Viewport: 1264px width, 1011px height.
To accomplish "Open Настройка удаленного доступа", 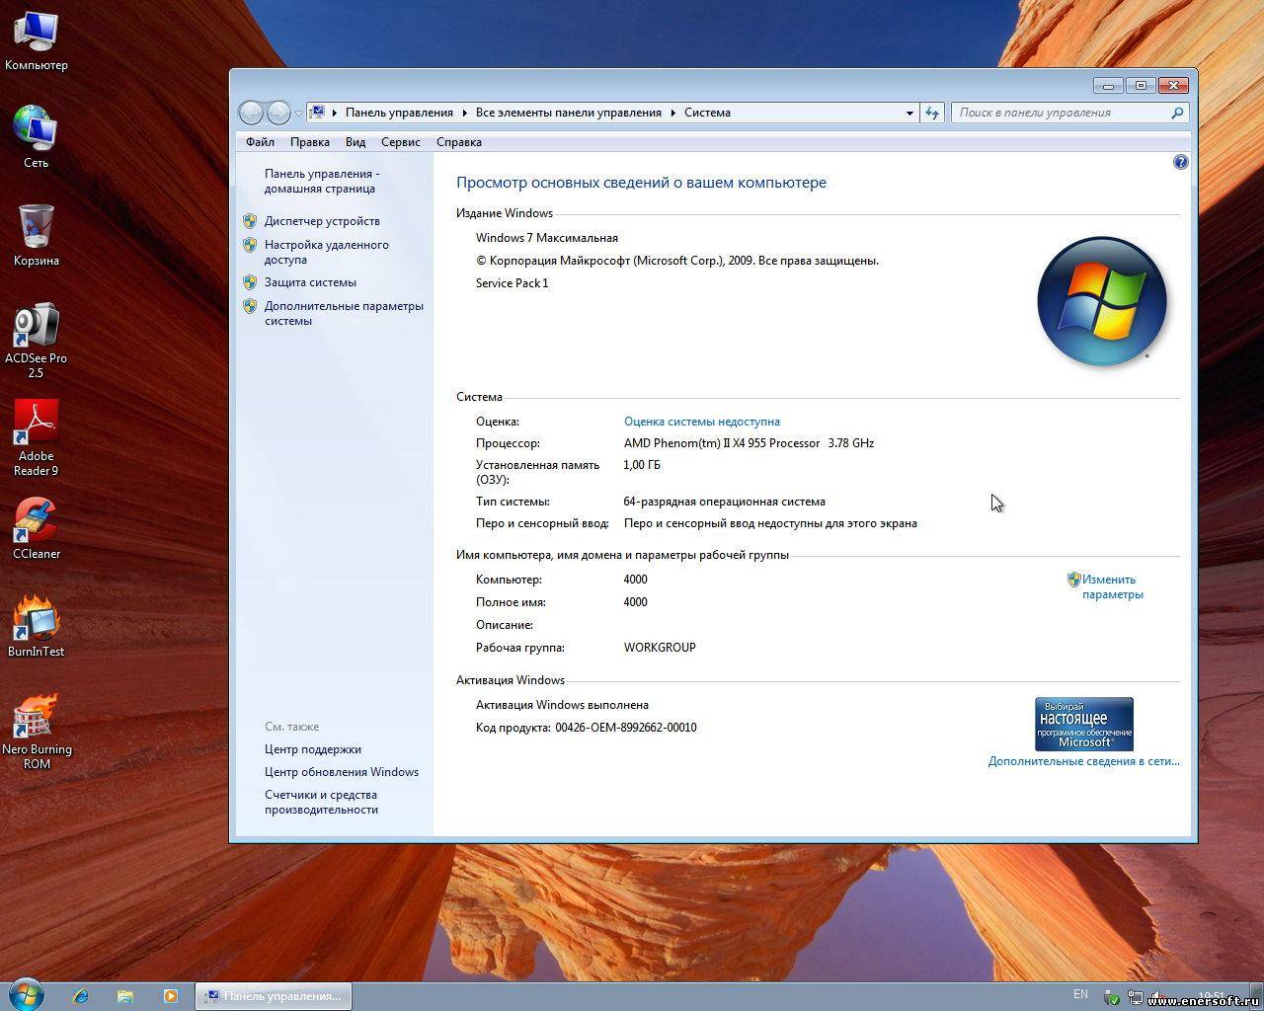I will 327,252.
